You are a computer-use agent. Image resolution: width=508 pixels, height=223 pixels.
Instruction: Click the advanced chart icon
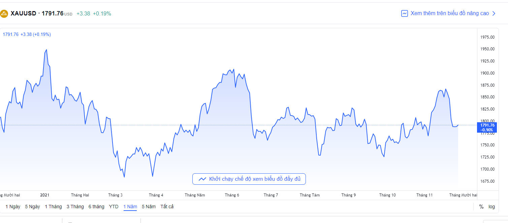pos(405,13)
